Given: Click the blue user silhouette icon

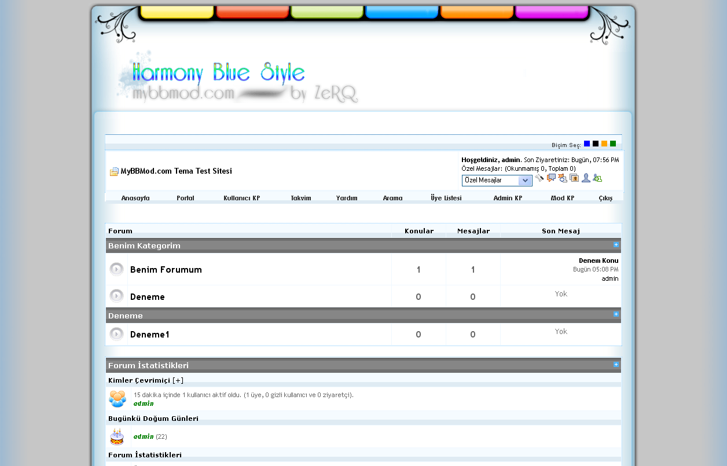Looking at the screenshot, I should (586, 178).
